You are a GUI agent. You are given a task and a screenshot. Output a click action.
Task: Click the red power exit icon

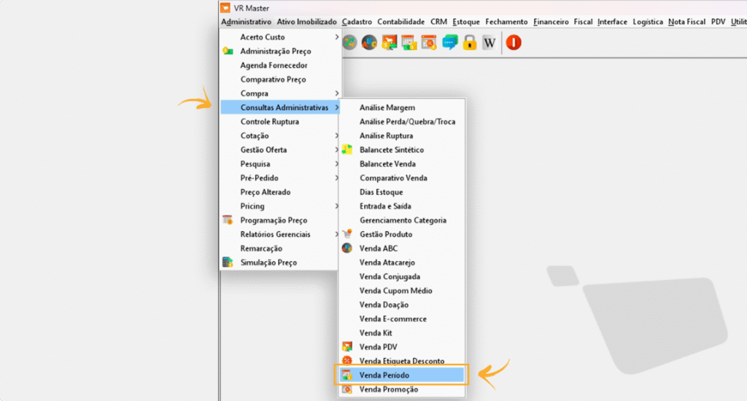(514, 43)
